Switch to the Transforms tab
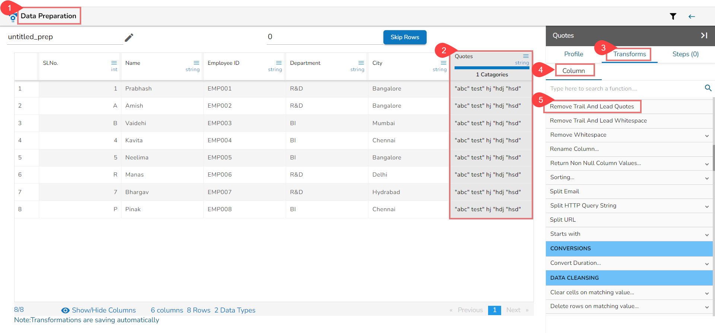715x333 pixels. tap(630, 54)
